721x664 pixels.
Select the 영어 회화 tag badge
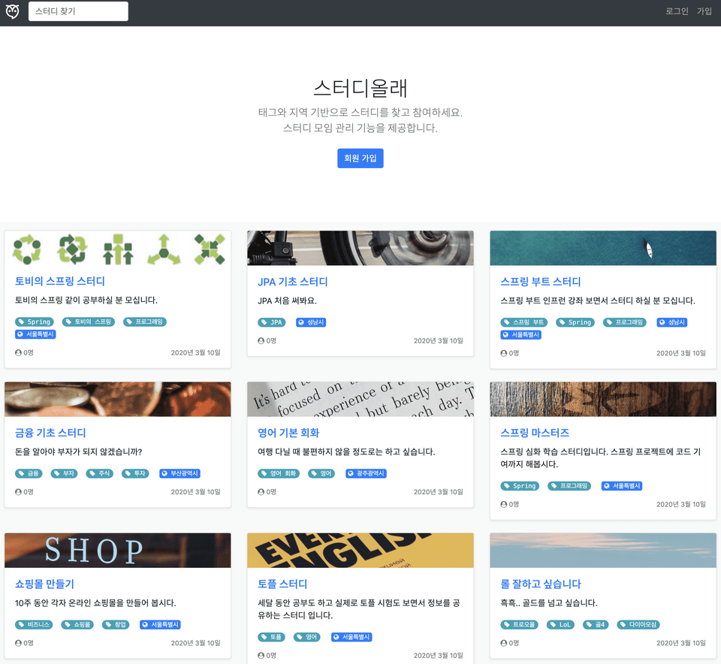coord(279,474)
